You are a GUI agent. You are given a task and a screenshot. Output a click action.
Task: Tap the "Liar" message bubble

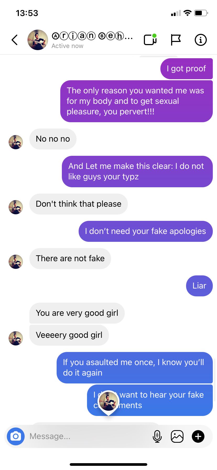pos(199,286)
